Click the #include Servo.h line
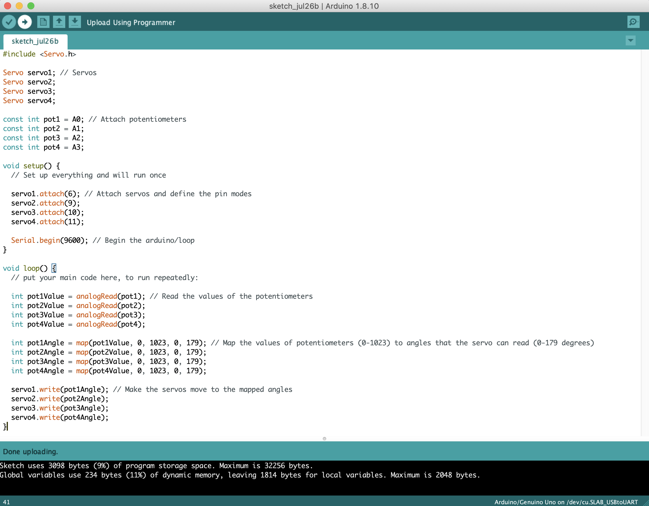The height and width of the screenshot is (506, 649). point(39,54)
